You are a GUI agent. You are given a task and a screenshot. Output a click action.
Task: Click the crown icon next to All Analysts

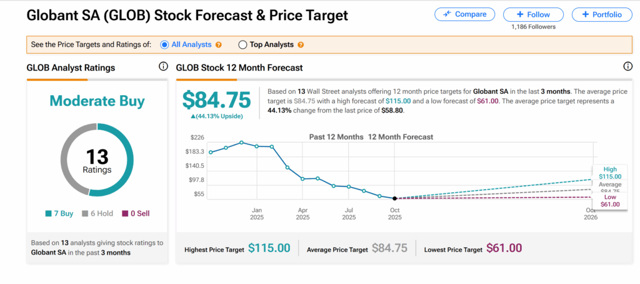tap(219, 45)
